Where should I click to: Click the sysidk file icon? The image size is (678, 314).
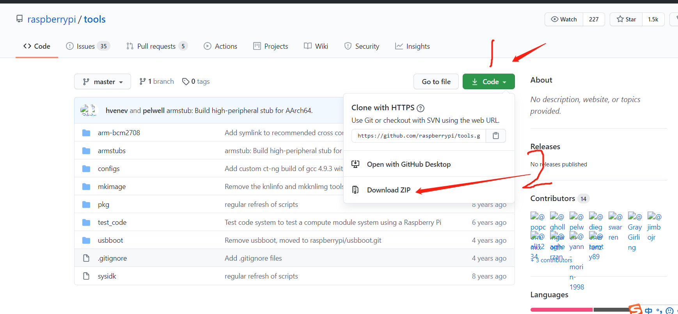[86, 276]
